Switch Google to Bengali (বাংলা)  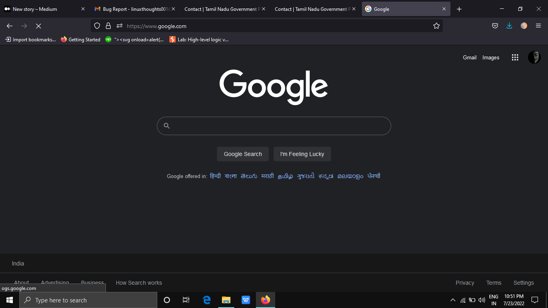point(231,176)
